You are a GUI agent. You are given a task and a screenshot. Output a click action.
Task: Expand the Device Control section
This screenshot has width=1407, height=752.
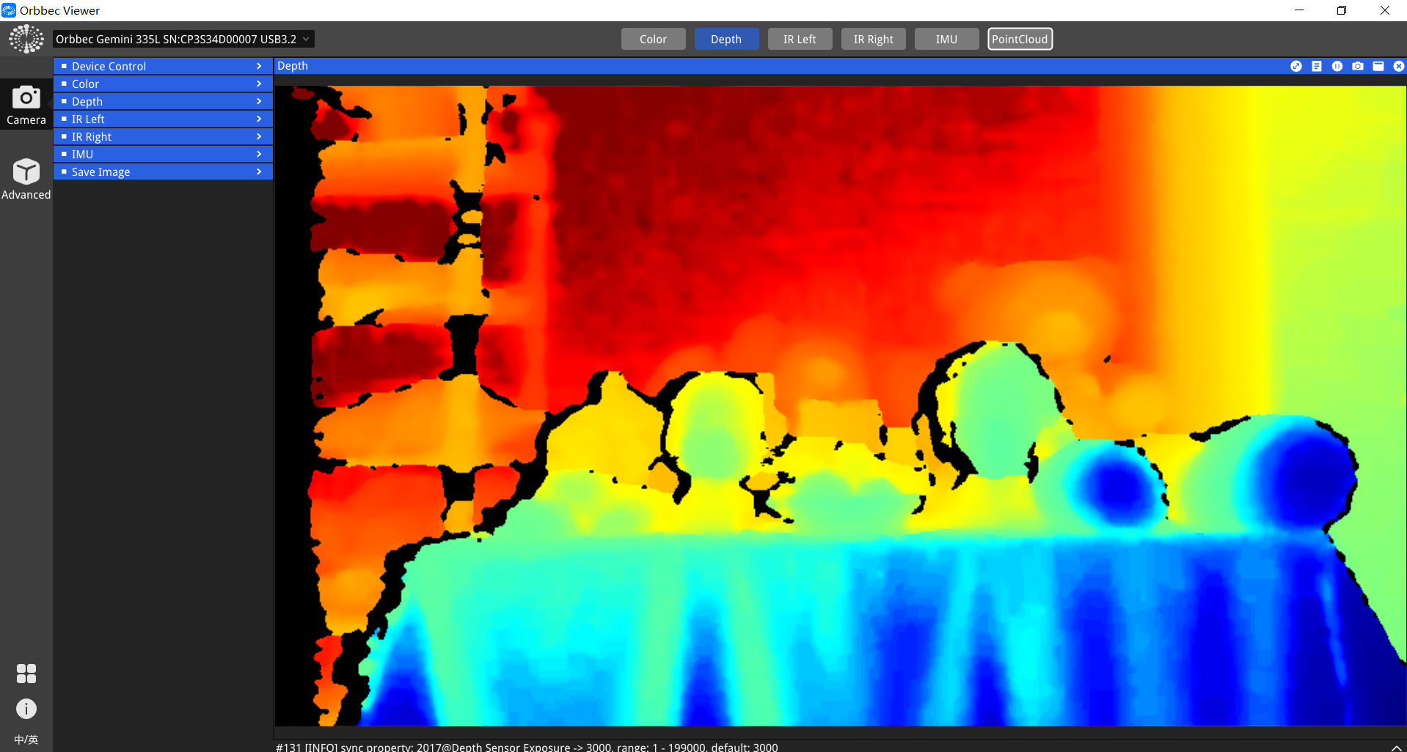click(x=163, y=66)
